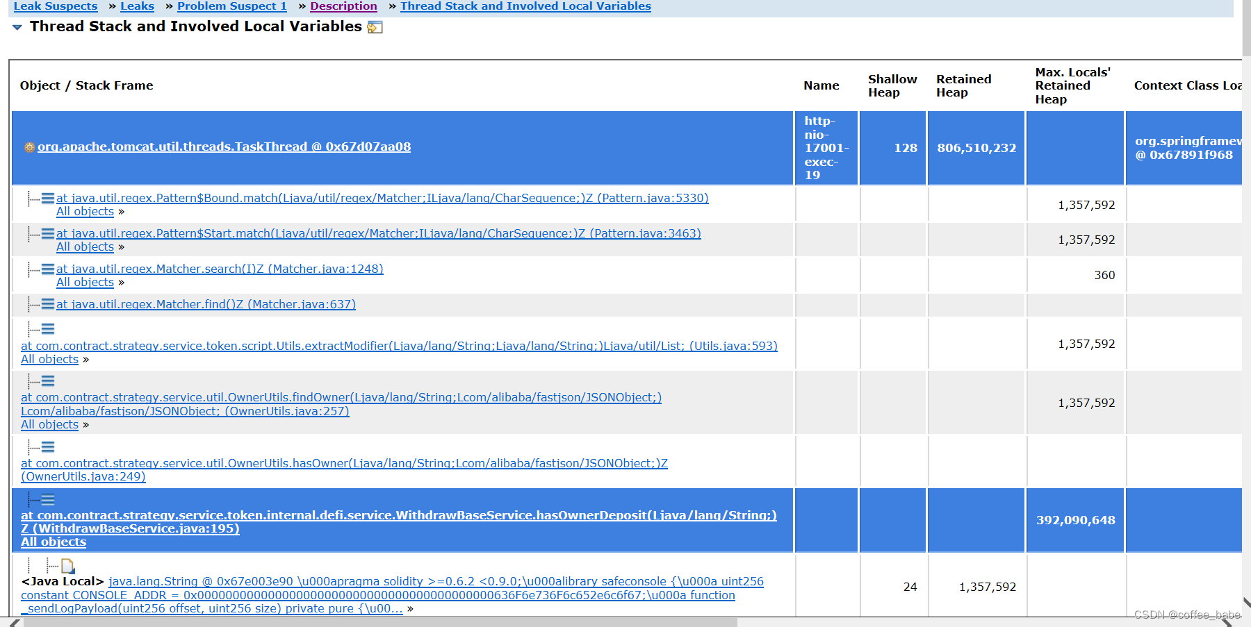Select Java Local retained heap 1,357,592

pyautogui.click(x=988, y=587)
